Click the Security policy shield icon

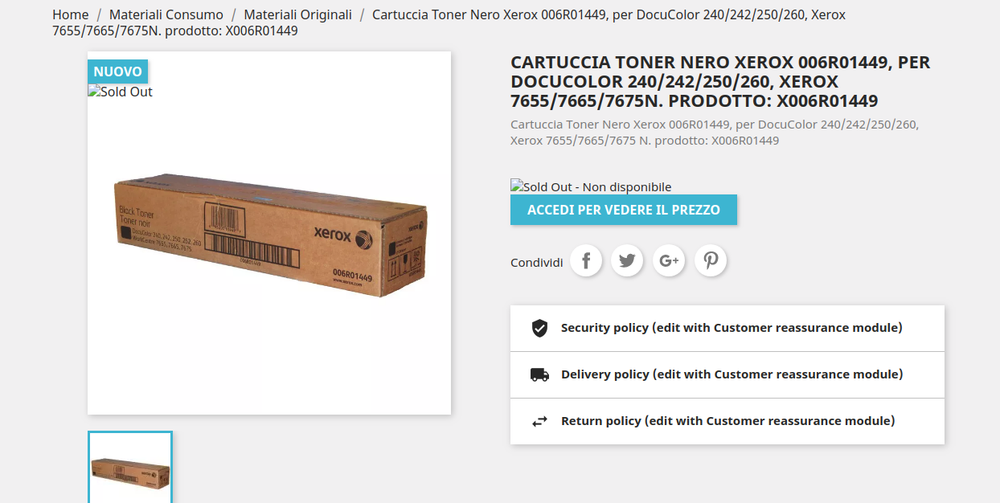pyautogui.click(x=539, y=328)
